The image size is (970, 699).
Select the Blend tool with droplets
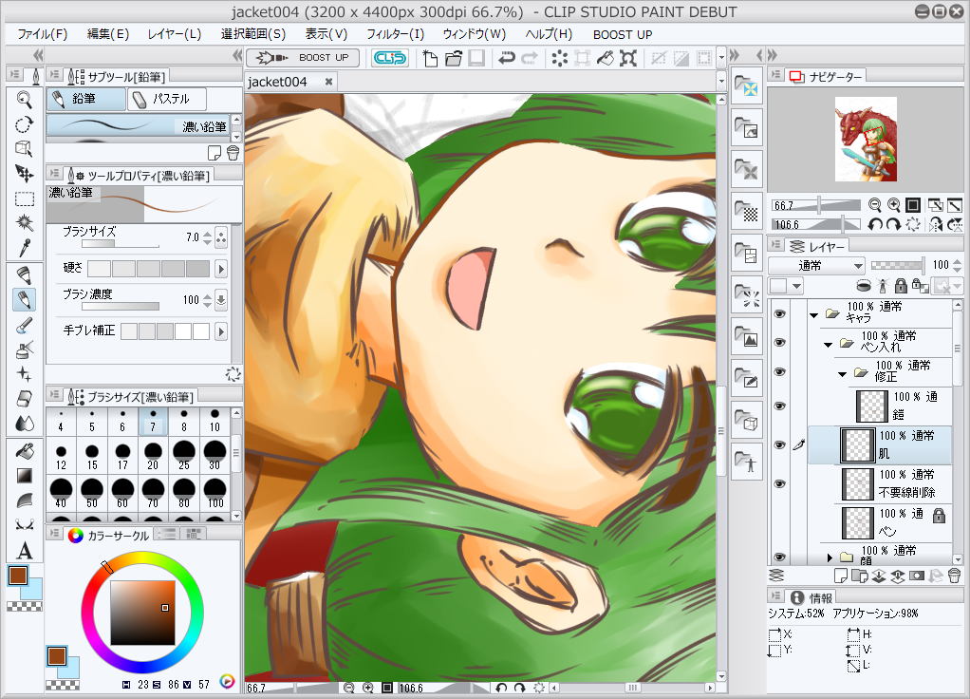click(24, 424)
